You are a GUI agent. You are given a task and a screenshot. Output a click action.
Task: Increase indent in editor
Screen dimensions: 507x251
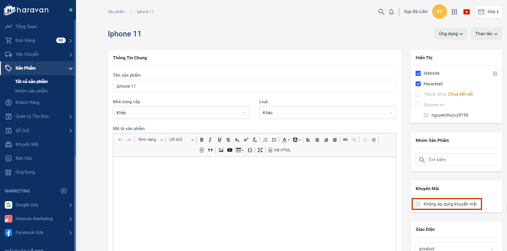pyautogui.click(x=373, y=140)
